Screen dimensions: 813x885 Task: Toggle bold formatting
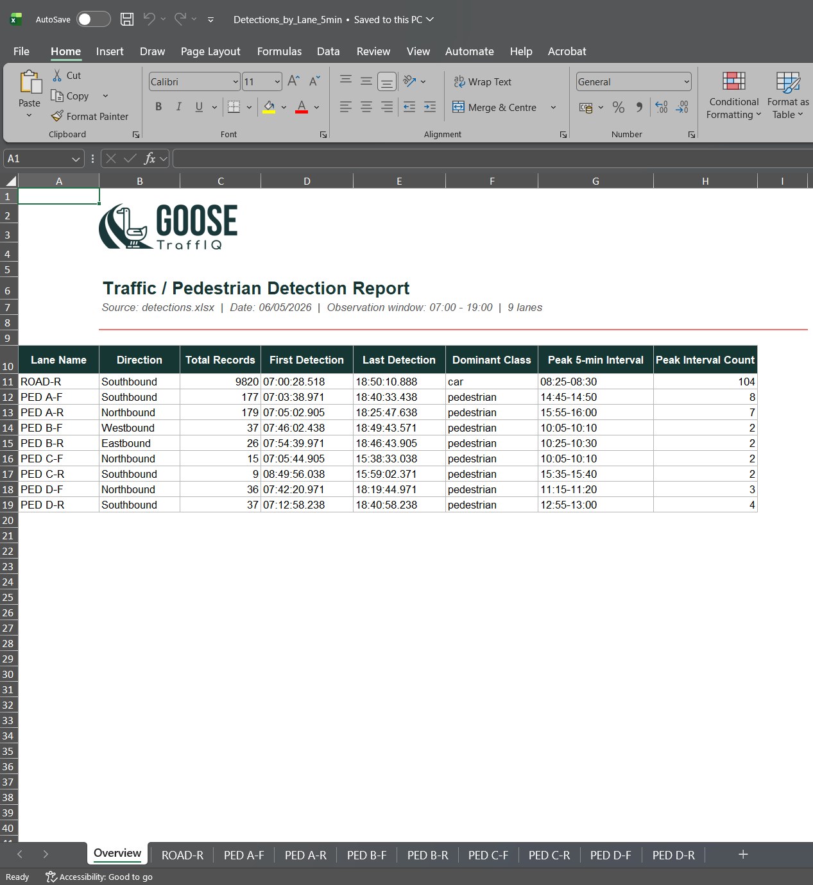point(158,106)
